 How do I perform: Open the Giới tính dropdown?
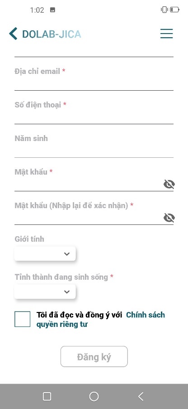[45, 253]
